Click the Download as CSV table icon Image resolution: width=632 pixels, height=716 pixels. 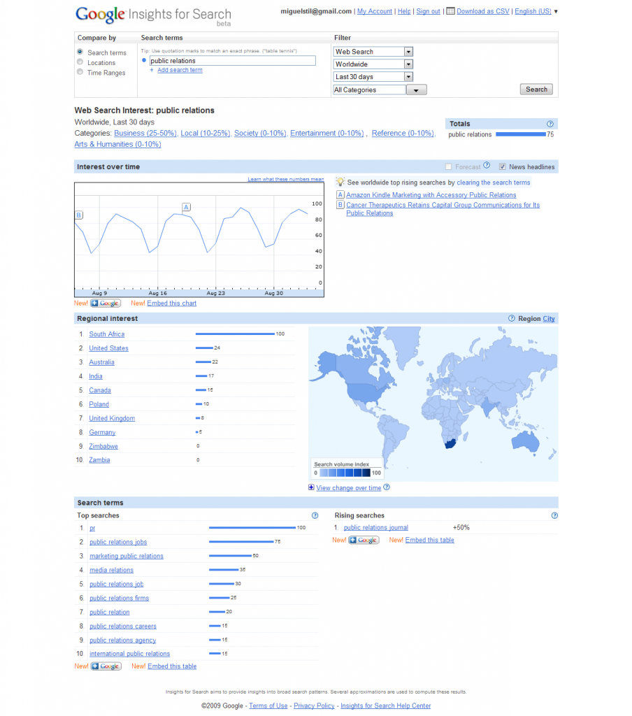450,11
